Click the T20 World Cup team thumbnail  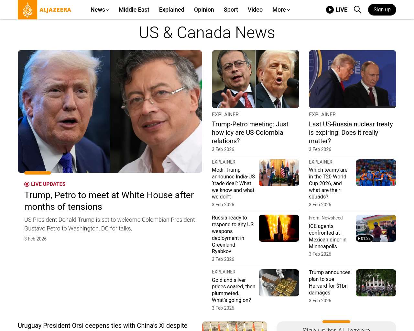[x=376, y=173]
